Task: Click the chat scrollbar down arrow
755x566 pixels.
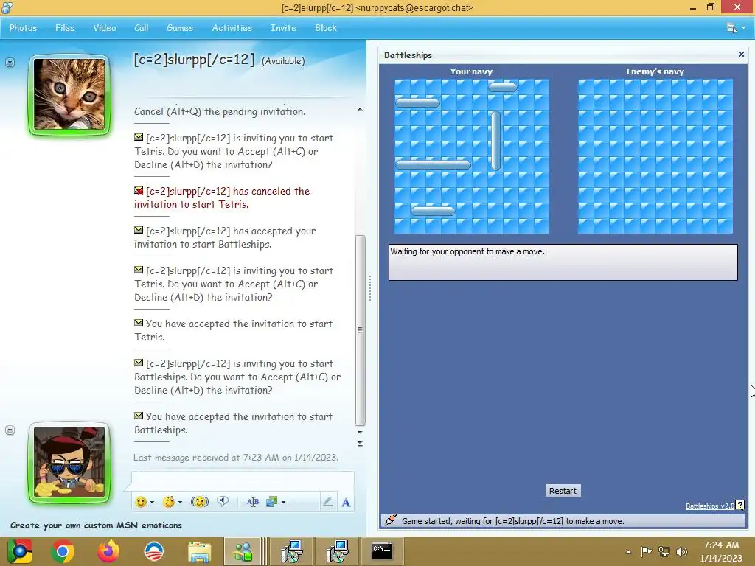Action: (360, 432)
